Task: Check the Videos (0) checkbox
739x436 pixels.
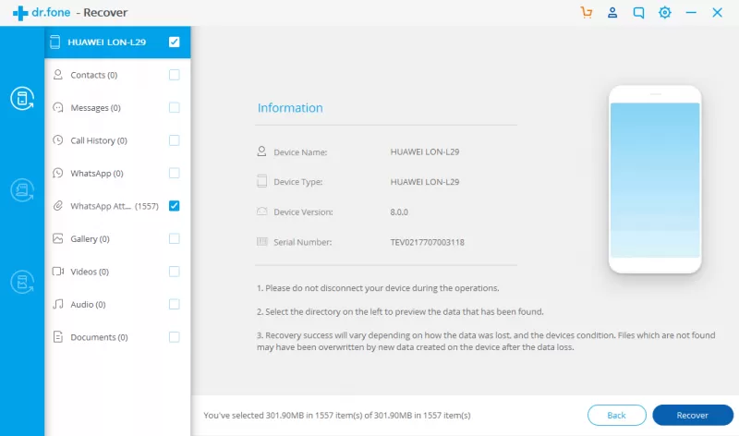Action: click(x=175, y=271)
